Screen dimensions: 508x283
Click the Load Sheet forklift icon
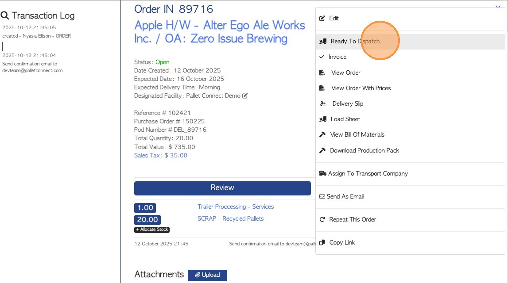(x=322, y=119)
